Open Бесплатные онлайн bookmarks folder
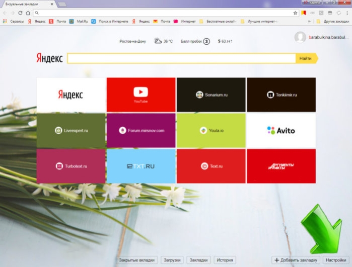Screen dimensions: 352x267 click(x=218, y=21)
